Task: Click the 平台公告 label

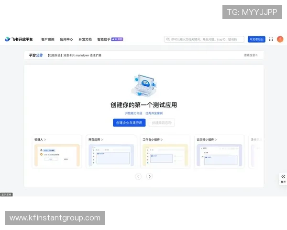Action: (36, 55)
